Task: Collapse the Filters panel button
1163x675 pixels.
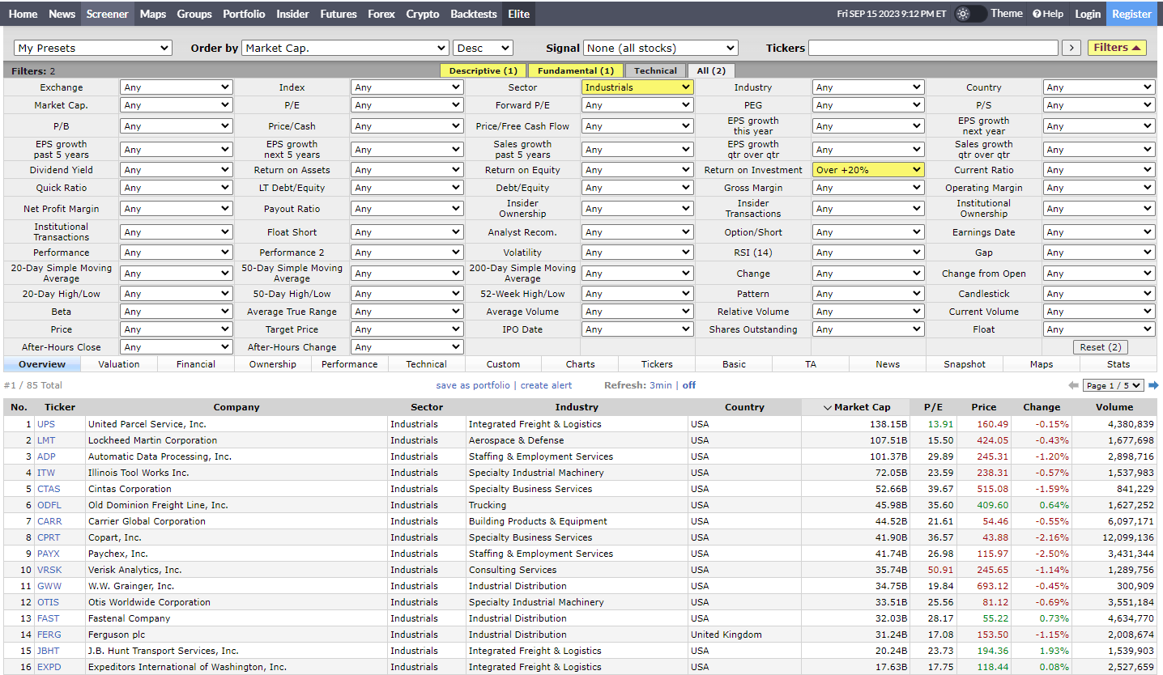Action: click(x=1117, y=48)
